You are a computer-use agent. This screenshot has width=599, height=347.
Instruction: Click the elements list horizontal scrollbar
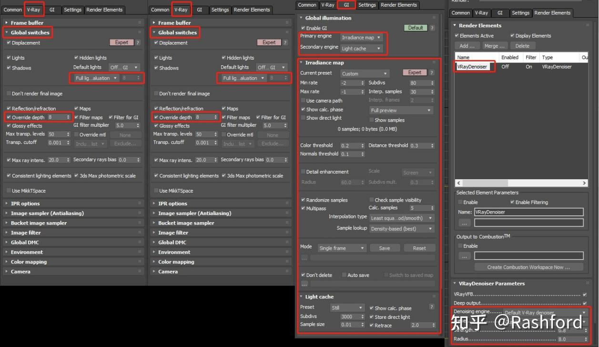pyautogui.click(x=522, y=183)
